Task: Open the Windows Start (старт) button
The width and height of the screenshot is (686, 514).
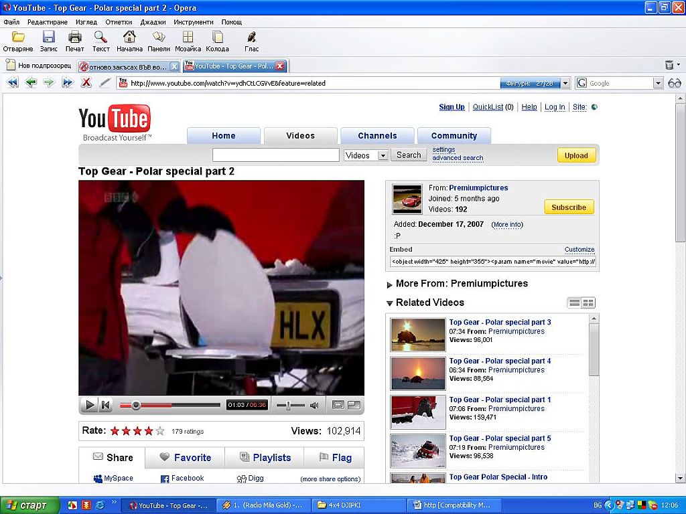Action: (x=29, y=505)
